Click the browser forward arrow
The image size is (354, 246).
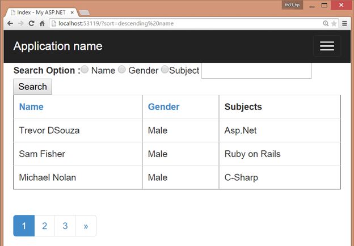click(20, 23)
